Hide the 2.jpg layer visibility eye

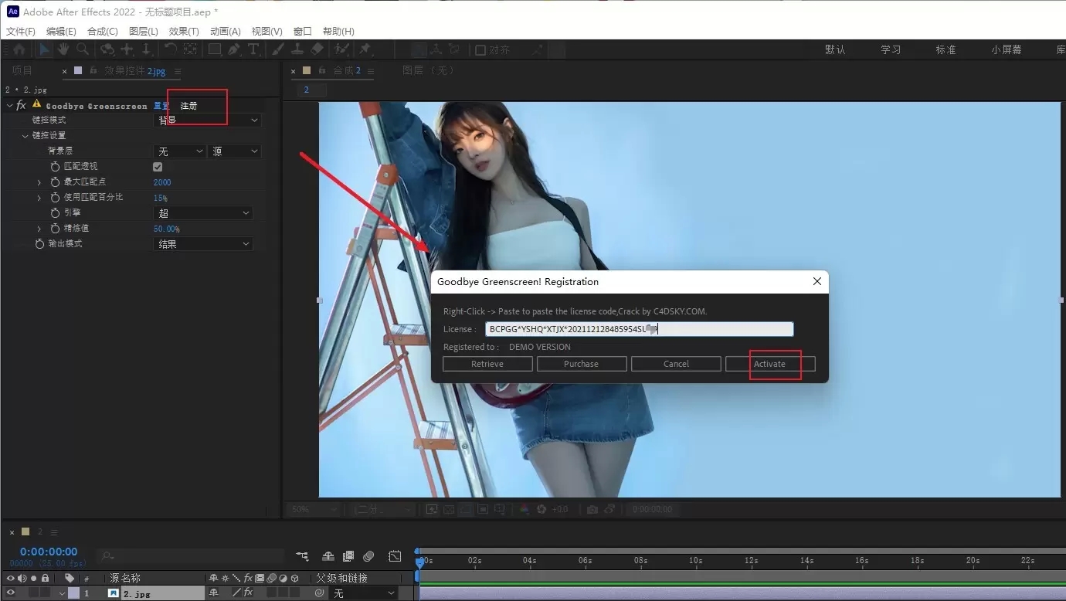click(x=10, y=593)
